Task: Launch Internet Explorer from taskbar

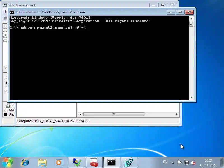Action: coord(25,163)
